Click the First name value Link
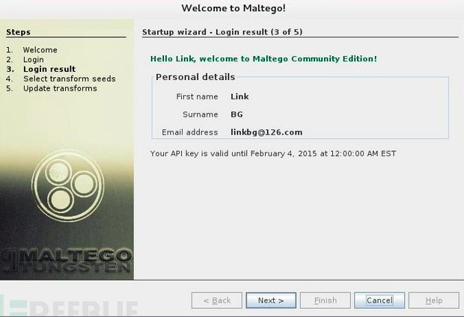464x317 pixels. pyautogui.click(x=239, y=96)
